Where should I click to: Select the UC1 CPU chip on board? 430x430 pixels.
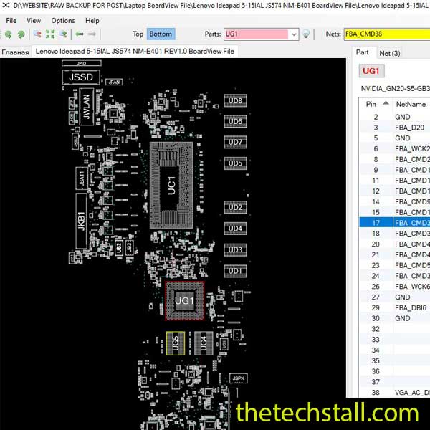point(172,186)
